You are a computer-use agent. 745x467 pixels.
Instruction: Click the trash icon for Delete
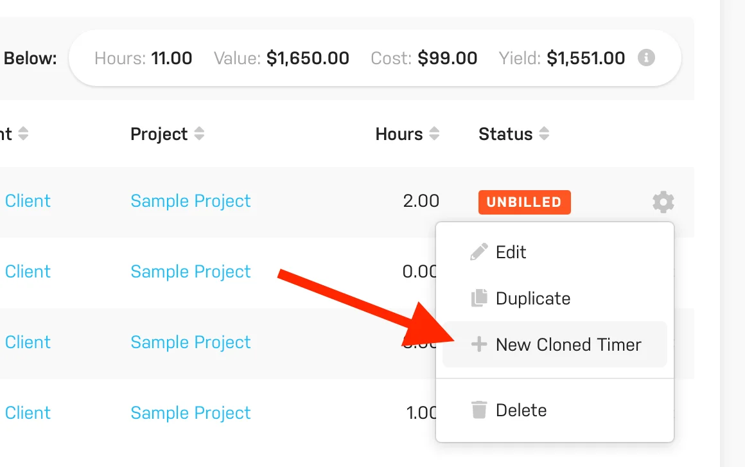click(x=479, y=410)
